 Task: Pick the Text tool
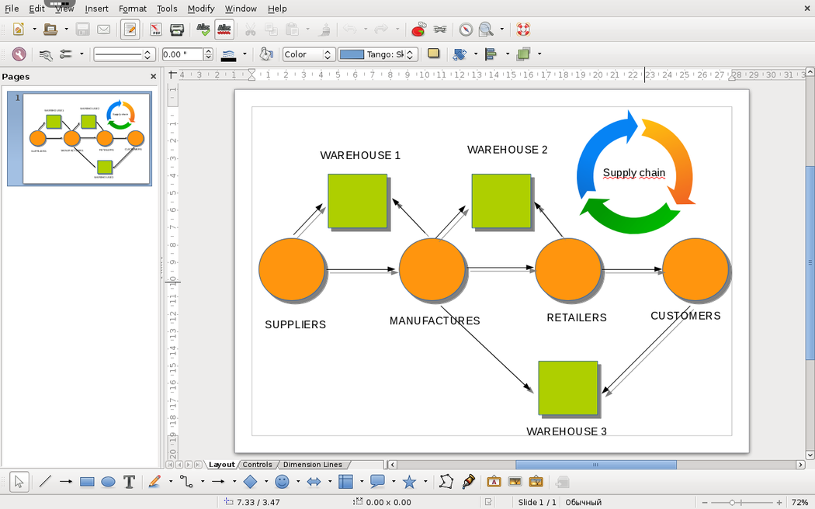point(130,482)
